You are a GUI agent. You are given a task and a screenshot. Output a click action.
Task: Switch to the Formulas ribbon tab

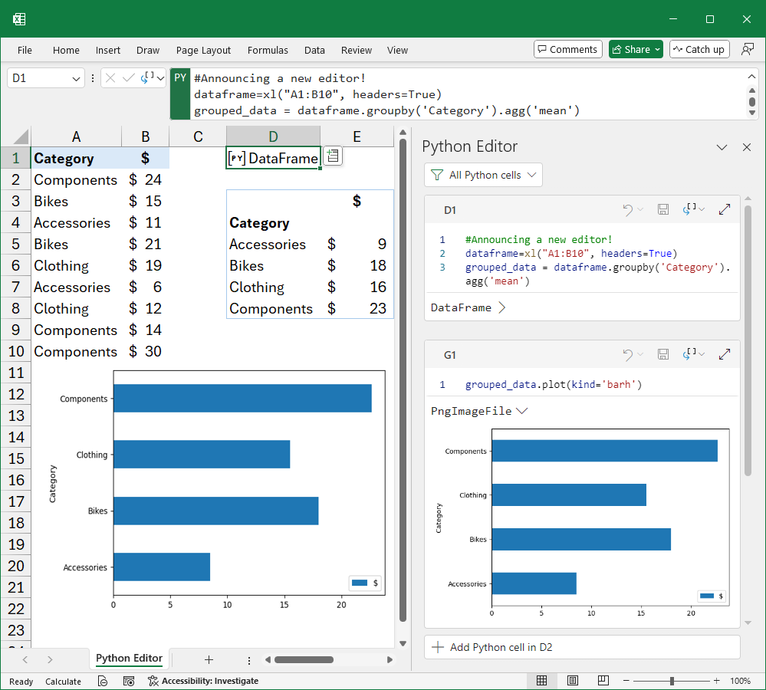268,50
